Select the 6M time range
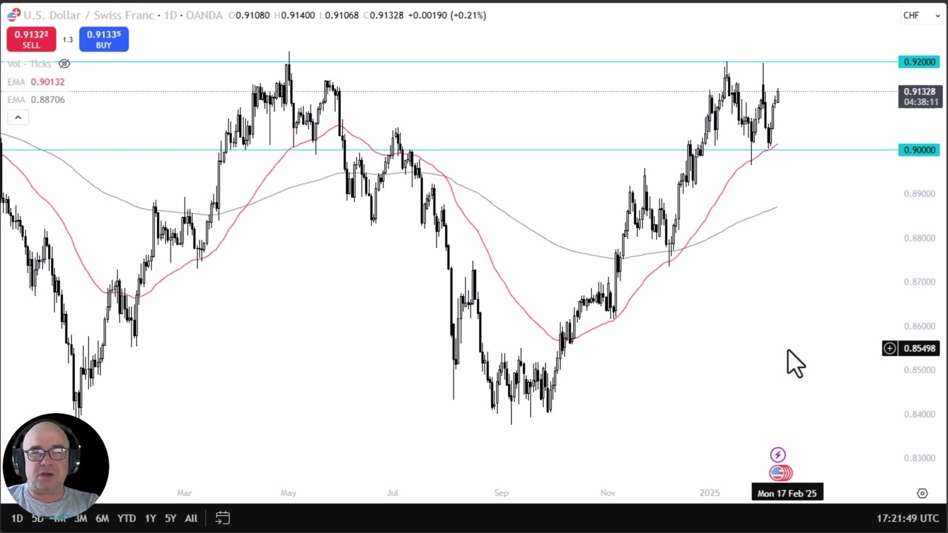Viewport: 948px width, 533px height. (102, 518)
